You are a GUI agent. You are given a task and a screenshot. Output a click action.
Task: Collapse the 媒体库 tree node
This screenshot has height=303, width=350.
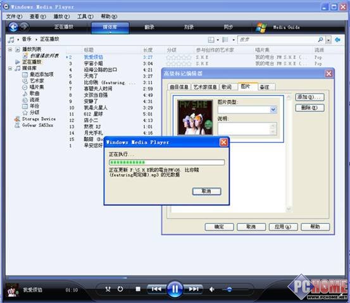[x=10, y=68]
